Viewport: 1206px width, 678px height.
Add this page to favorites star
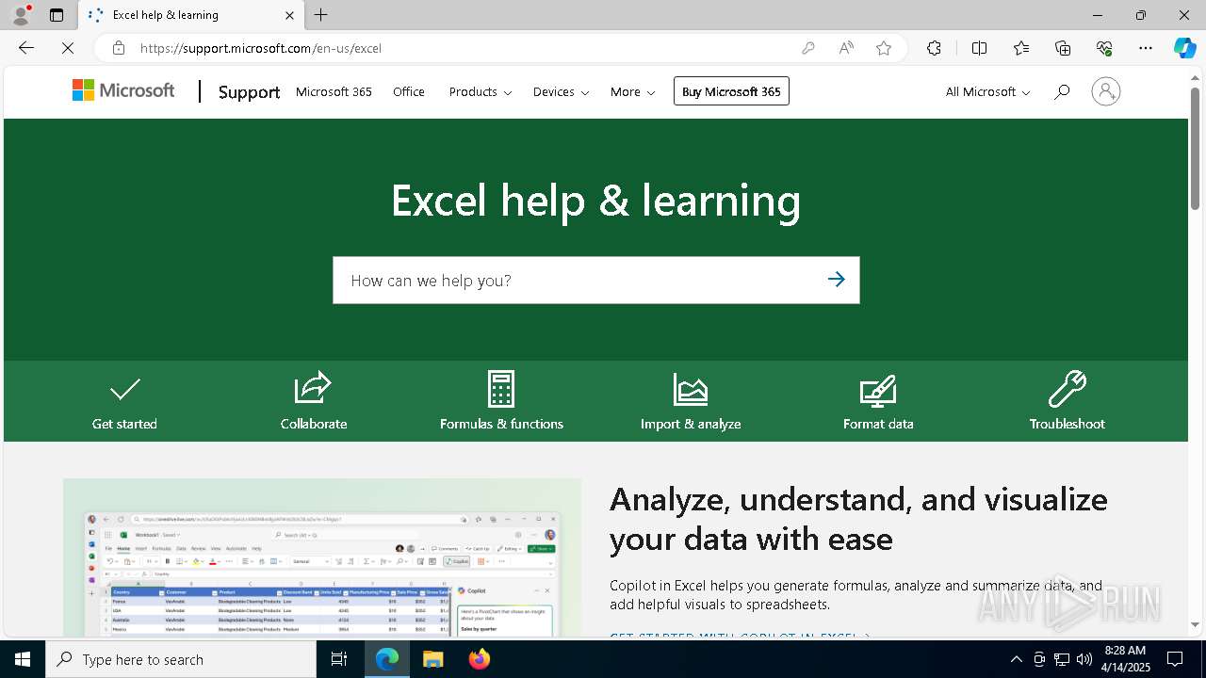tap(884, 48)
